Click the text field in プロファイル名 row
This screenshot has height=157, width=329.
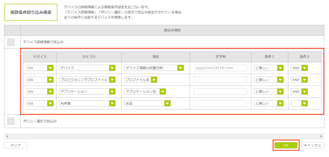[x=220, y=80]
